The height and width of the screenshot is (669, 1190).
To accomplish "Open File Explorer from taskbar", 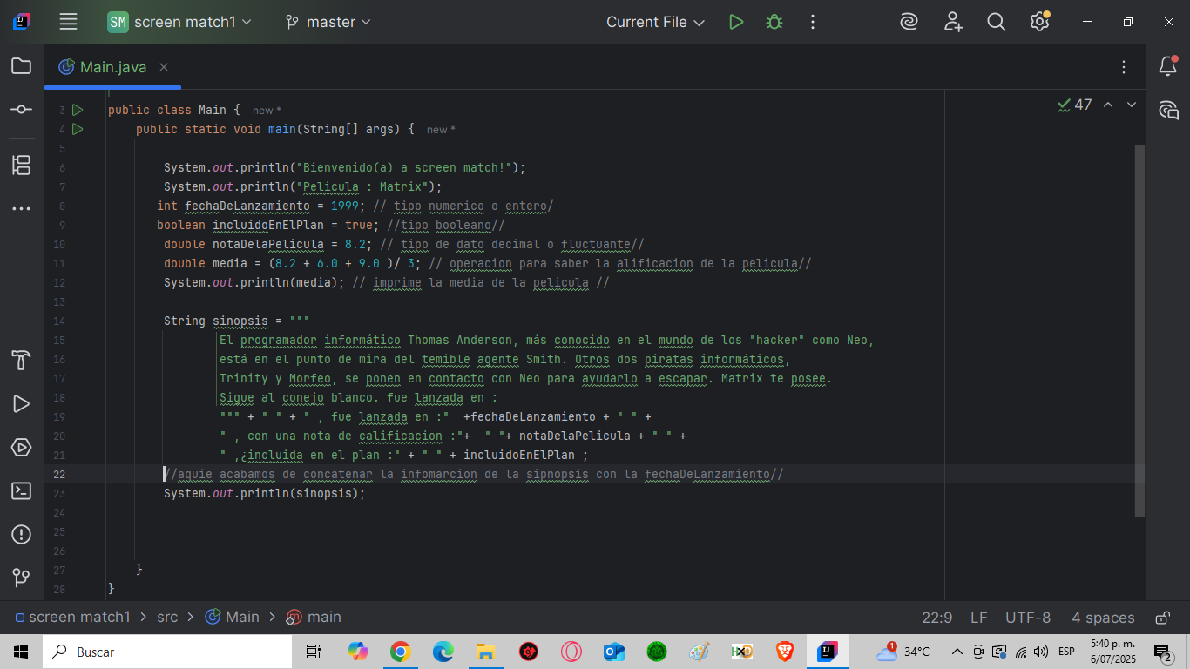I will click(x=486, y=652).
